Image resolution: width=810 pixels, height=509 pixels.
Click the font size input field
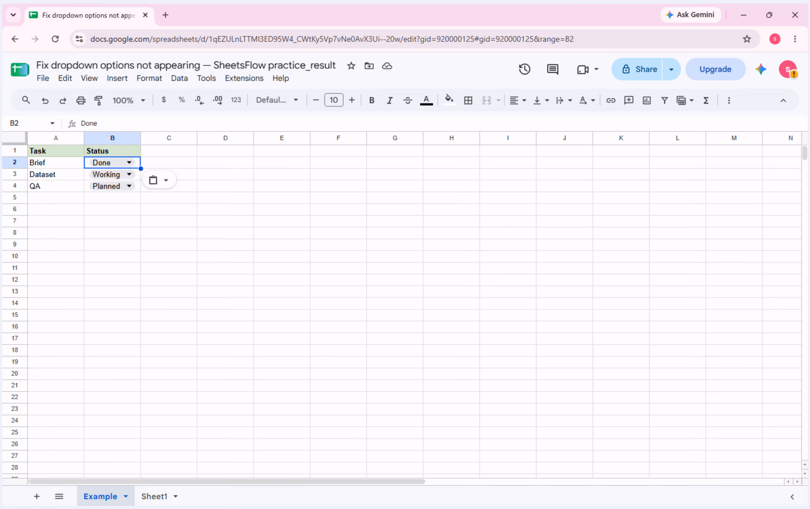pyautogui.click(x=333, y=100)
